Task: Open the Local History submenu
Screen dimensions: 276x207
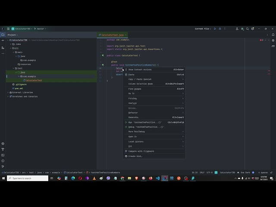Action: 154,141
